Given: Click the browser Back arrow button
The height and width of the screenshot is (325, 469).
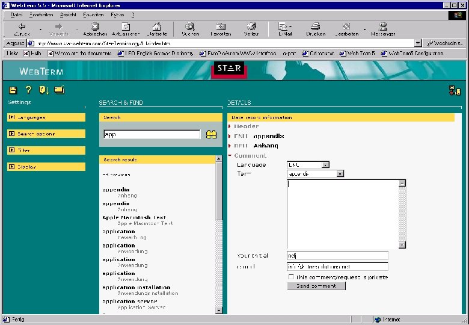Looking at the screenshot, I should pos(22,28).
